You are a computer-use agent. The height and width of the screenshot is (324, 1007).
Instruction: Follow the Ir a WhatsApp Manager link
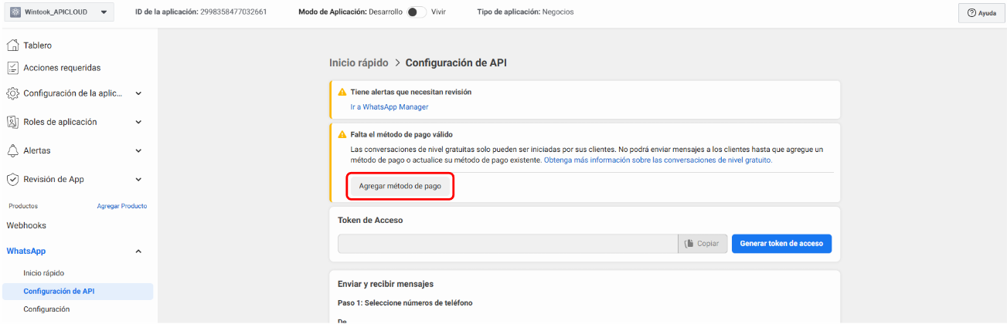[389, 107]
